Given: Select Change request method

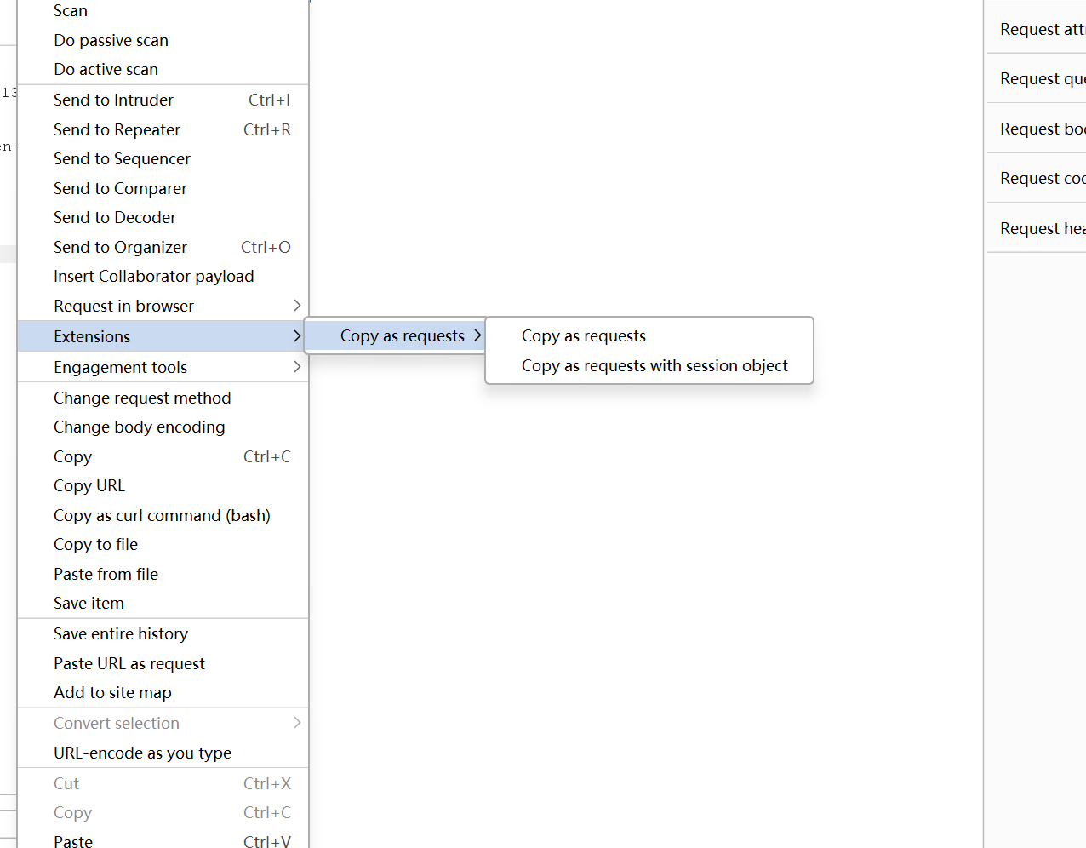Looking at the screenshot, I should pyautogui.click(x=142, y=398).
